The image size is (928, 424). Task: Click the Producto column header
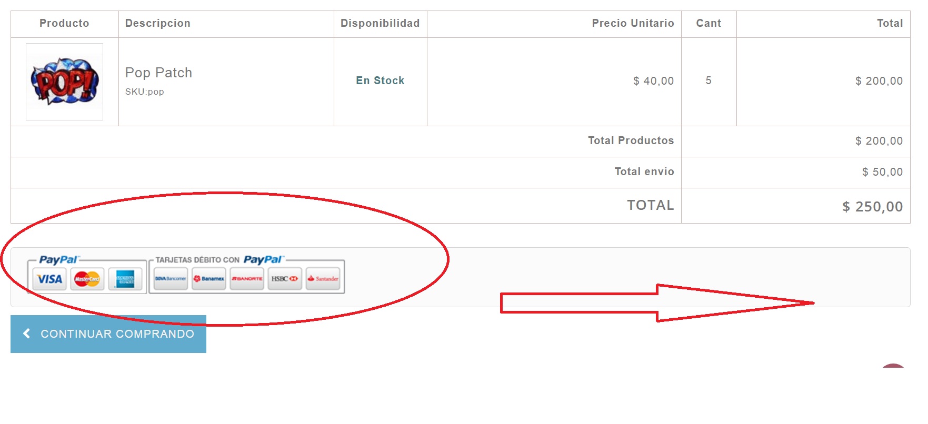64,23
